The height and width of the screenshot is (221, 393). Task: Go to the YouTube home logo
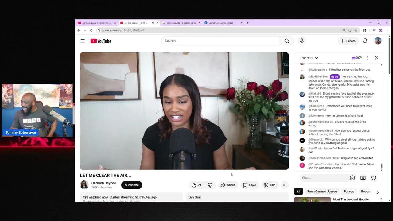101,41
